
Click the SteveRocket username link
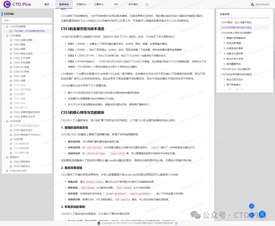click(x=262, y=4)
